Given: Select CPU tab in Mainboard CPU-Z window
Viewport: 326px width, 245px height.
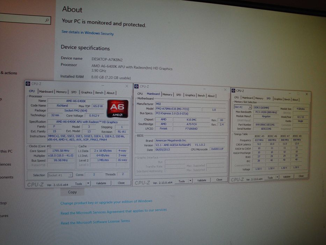Looking at the screenshot, I should point(140,93).
